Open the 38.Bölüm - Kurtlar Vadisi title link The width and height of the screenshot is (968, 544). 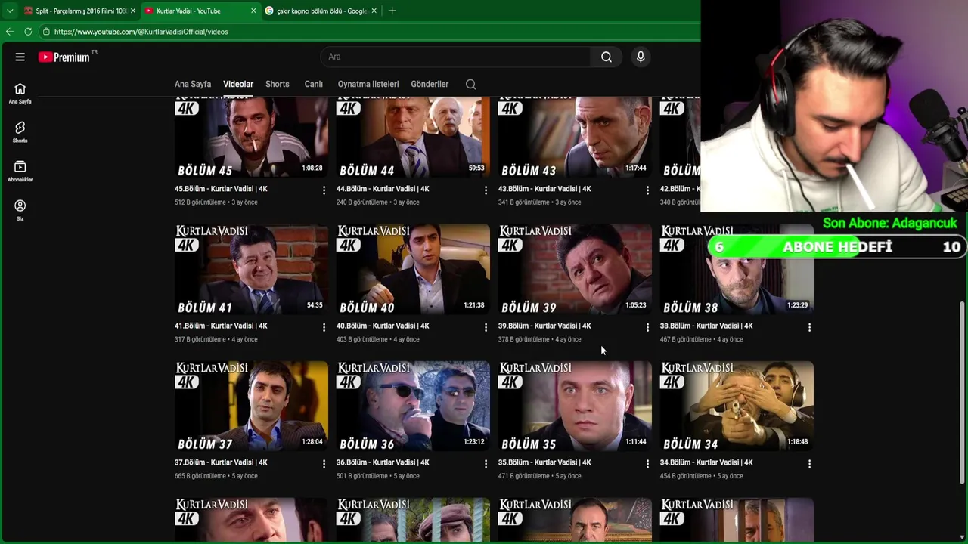706,326
